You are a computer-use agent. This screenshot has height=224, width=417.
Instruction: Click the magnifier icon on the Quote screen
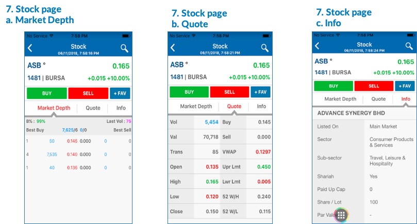pos(265,48)
